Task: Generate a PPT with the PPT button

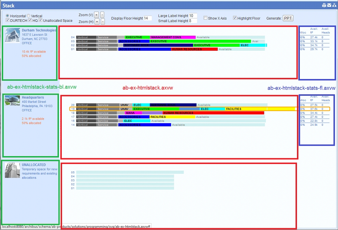Action: [x=288, y=18]
